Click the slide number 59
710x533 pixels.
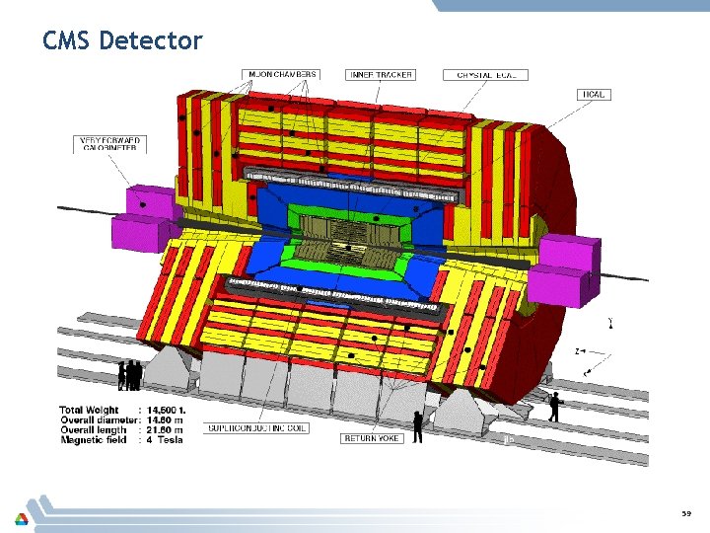coord(686,513)
